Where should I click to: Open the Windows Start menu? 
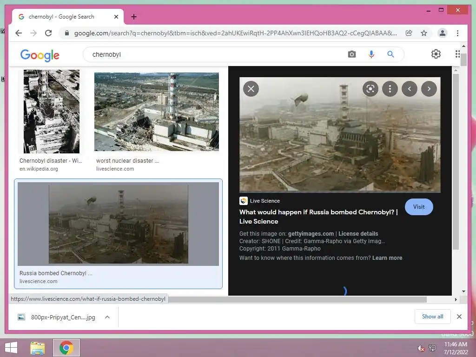click(x=11, y=348)
